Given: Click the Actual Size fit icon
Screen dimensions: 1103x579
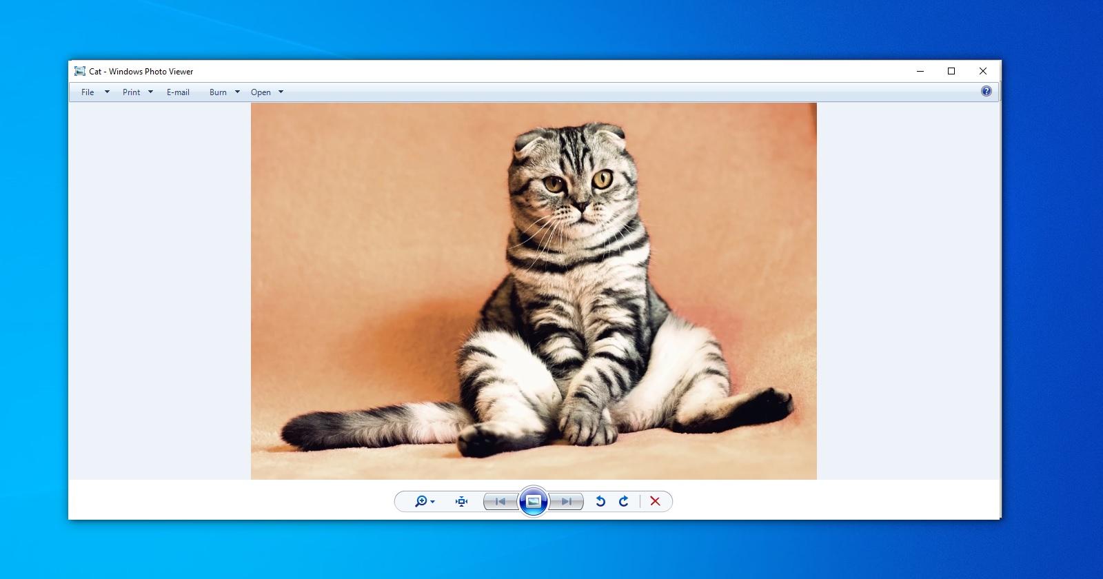Looking at the screenshot, I should (x=461, y=501).
